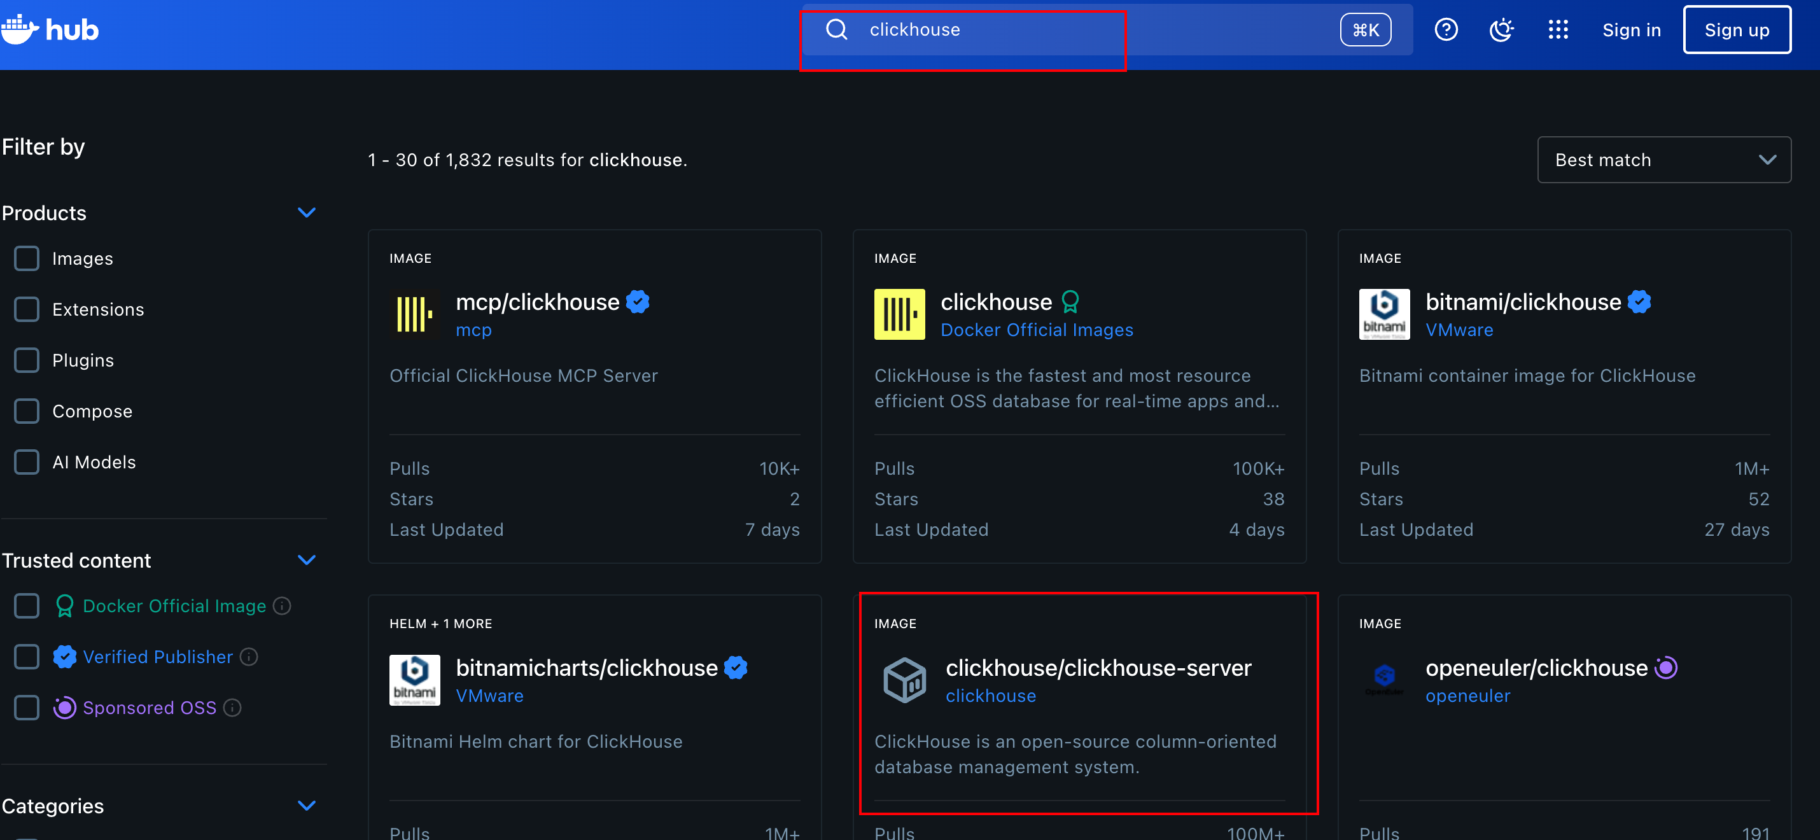
Task: Open clickhouse/clickhouse-server repository title
Action: (x=1098, y=668)
